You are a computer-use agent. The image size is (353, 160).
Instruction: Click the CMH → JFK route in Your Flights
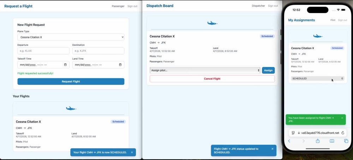coord(24,128)
